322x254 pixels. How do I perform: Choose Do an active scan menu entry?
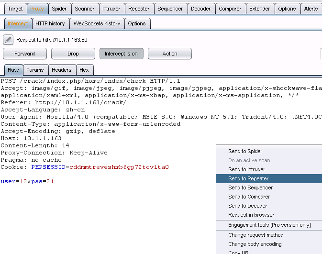pyautogui.click(x=269, y=160)
